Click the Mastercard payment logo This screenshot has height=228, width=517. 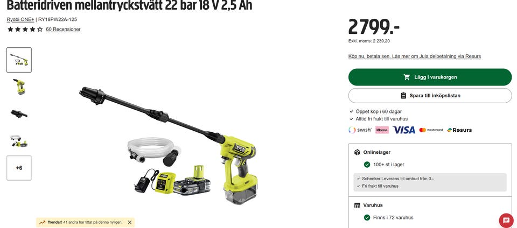pyautogui.click(x=431, y=130)
